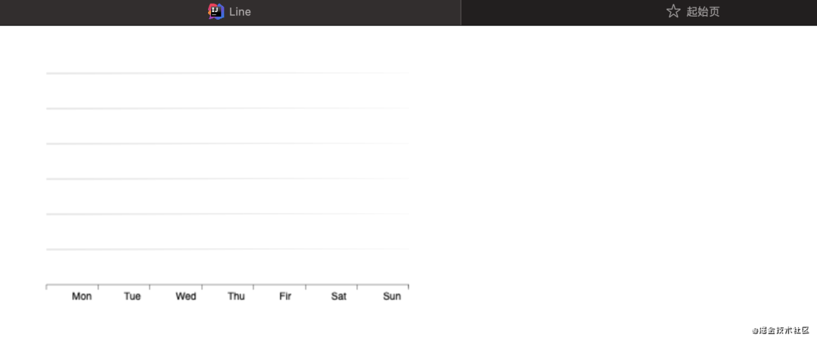Screen dimensions: 817x341
Task: Select the Fir axis label
Action: coord(285,296)
